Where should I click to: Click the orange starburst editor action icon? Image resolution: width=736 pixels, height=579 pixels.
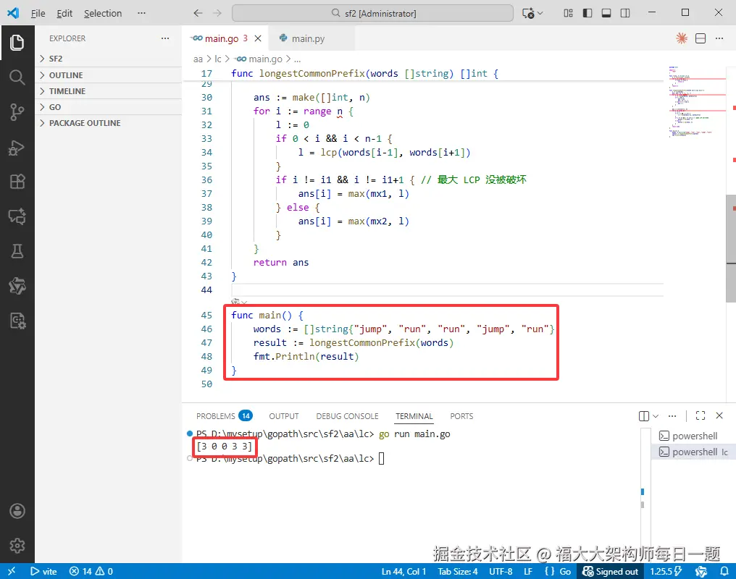coord(682,38)
